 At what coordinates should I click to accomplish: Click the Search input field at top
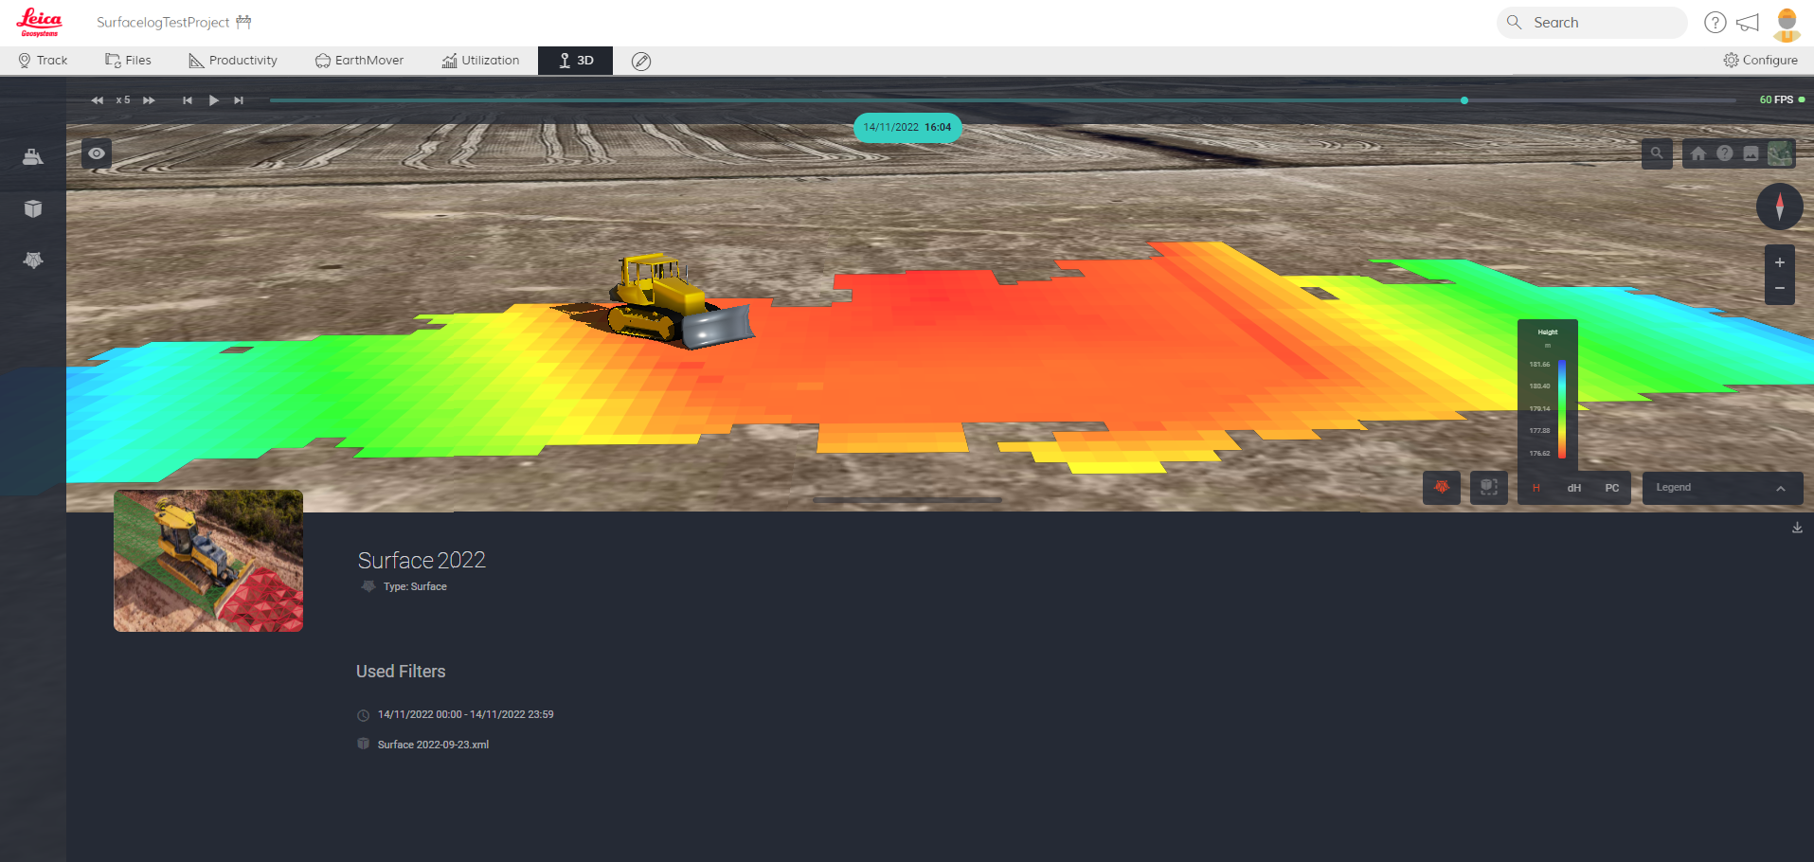1591,22
